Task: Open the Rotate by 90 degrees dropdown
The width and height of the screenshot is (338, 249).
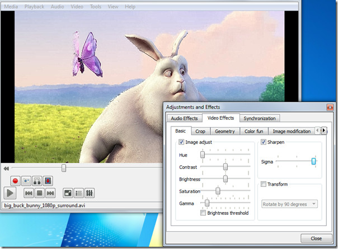Action: tap(289, 204)
